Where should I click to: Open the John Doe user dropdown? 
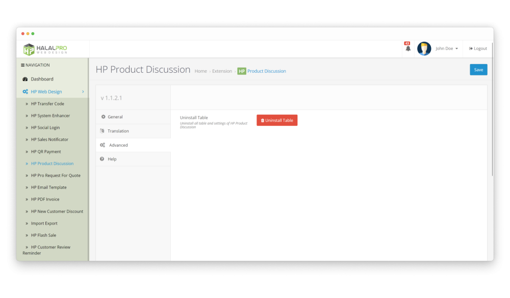[446, 49]
